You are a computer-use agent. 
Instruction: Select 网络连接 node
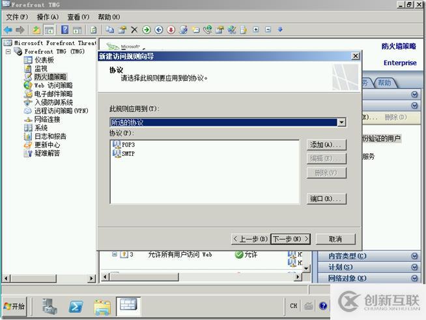[x=47, y=119]
